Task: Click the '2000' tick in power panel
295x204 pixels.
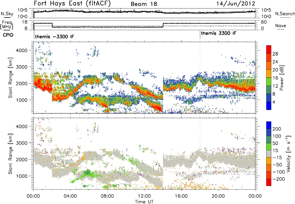Action: point(22,83)
